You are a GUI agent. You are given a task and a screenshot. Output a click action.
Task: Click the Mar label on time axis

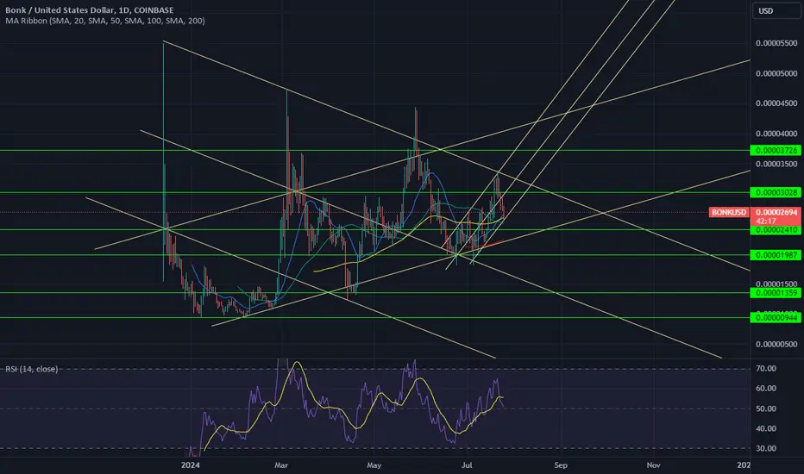(281, 465)
